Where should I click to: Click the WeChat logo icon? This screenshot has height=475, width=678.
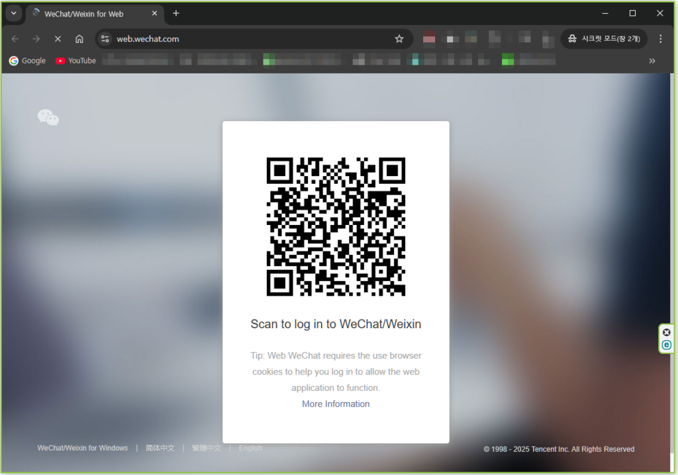coord(48,118)
